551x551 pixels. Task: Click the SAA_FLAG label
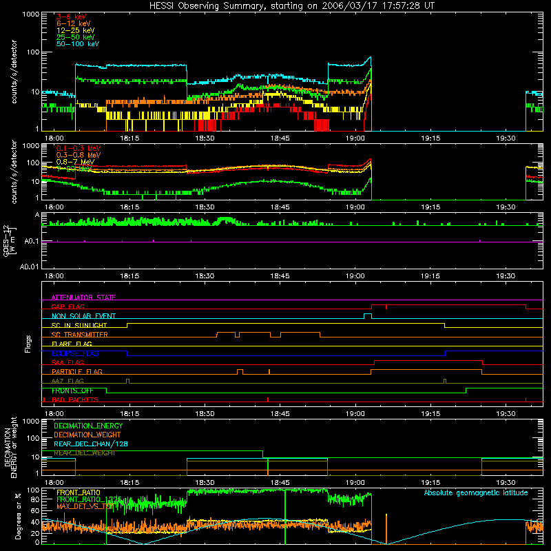click(67, 362)
